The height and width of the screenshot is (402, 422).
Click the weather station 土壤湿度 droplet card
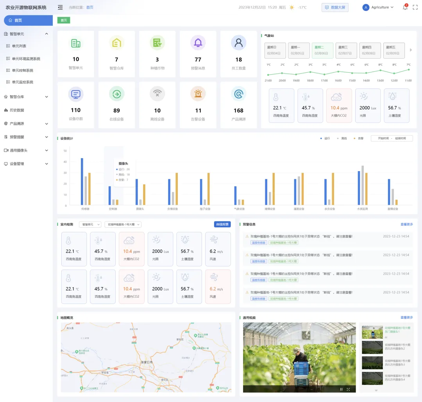click(397, 105)
